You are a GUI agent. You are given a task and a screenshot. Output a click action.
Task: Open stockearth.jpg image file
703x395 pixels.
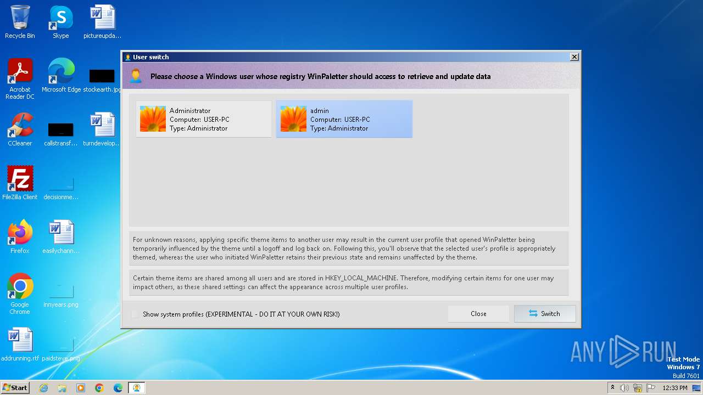click(x=102, y=80)
